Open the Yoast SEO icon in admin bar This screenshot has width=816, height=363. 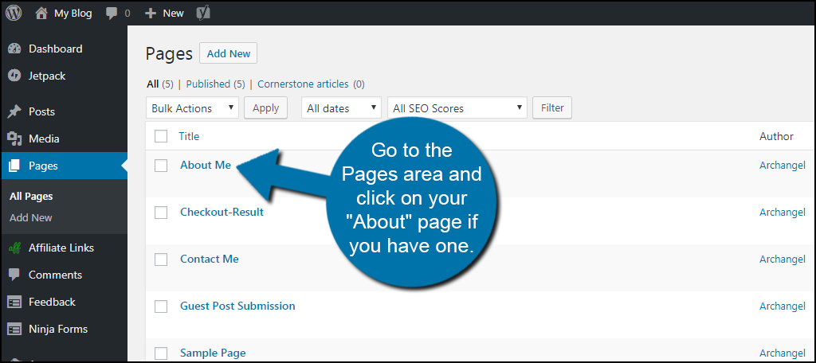203,13
